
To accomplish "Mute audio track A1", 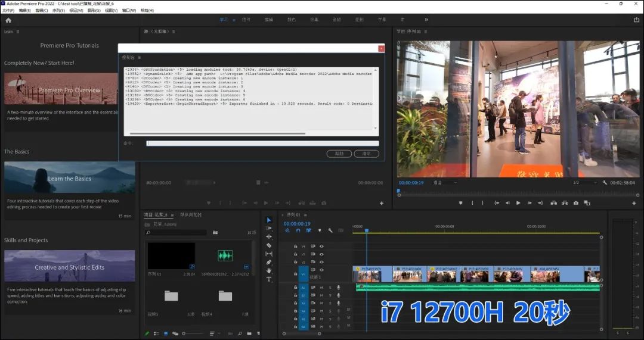I will [x=321, y=288].
